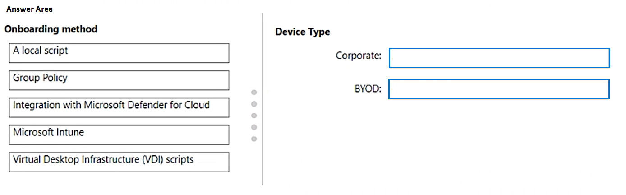Click the Corporate answer box
Screen dimensions: 626x195
tap(499, 58)
